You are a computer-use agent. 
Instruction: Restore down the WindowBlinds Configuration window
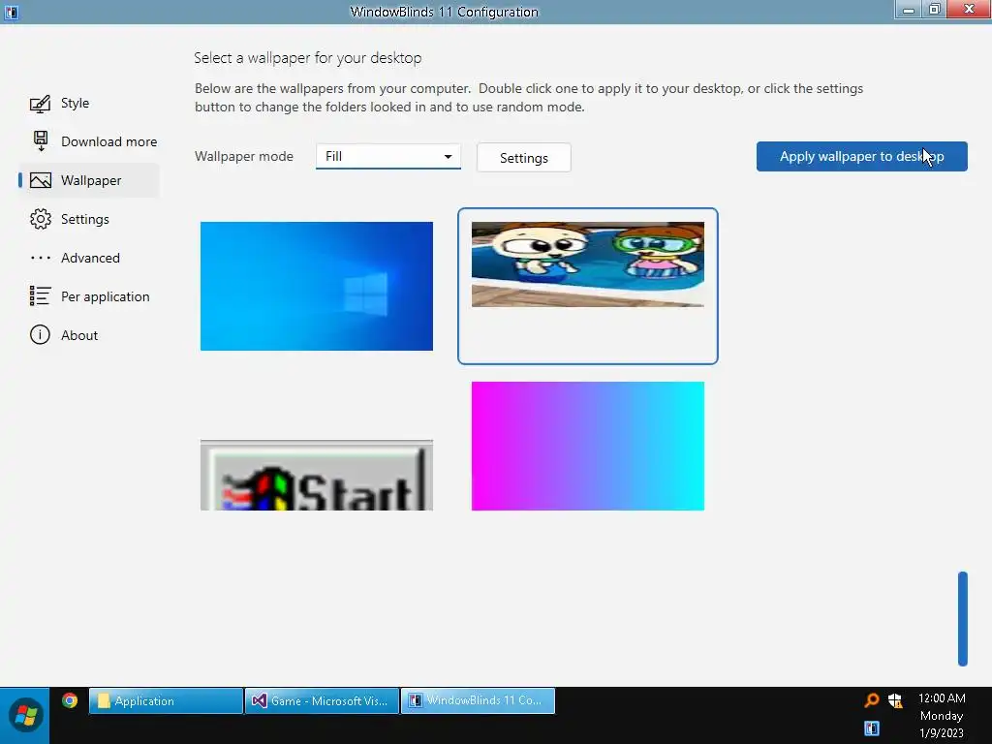click(x=935, y=10)
